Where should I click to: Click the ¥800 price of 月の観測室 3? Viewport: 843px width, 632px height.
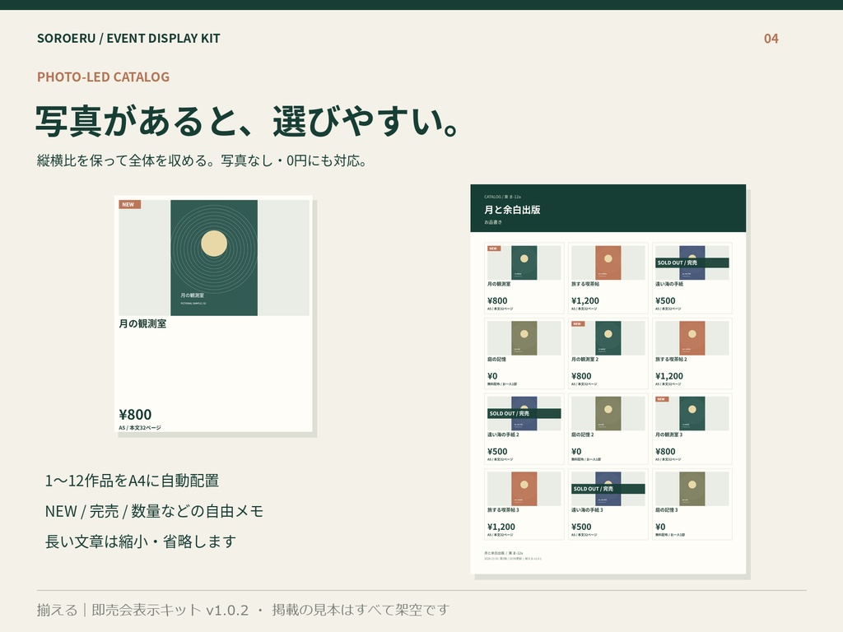tap(665, 452)
